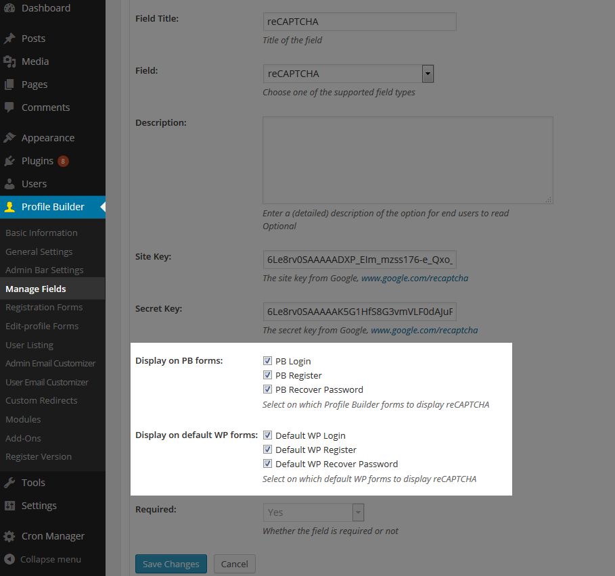615x576 pixels.
Task: Click the 'Default WP Register' label text
Action: coord(316,450)
